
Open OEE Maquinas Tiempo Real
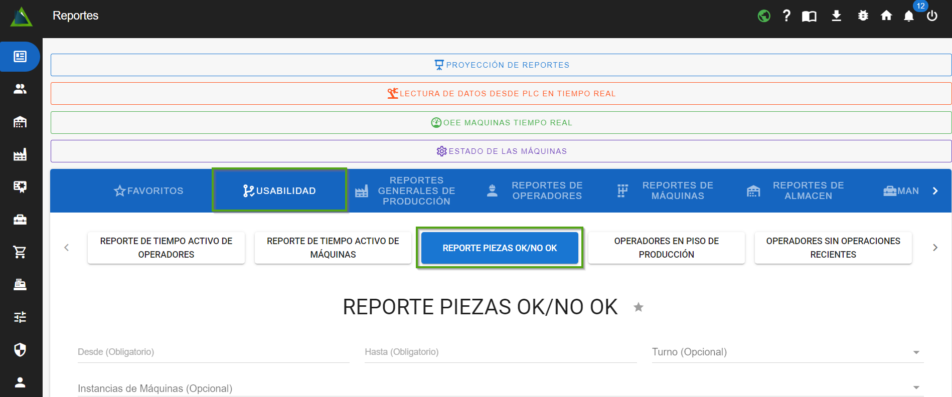pyautogui.click(x=501, y=123)
